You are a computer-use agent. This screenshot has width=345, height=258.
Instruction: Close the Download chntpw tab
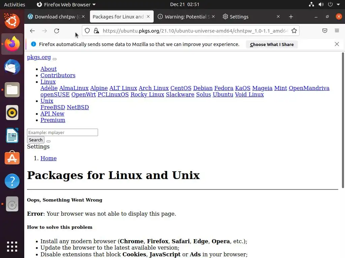83,17
